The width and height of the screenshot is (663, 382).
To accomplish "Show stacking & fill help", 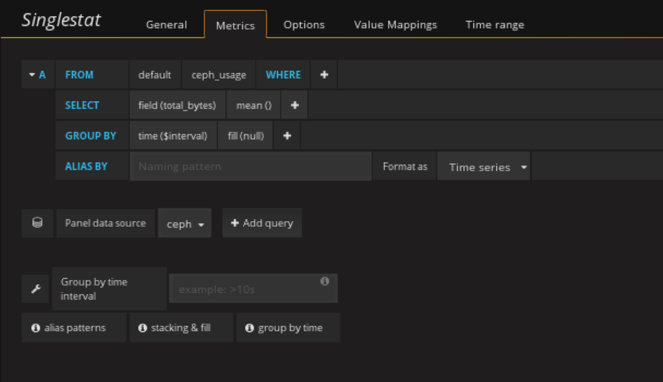I will click(181, 328).
